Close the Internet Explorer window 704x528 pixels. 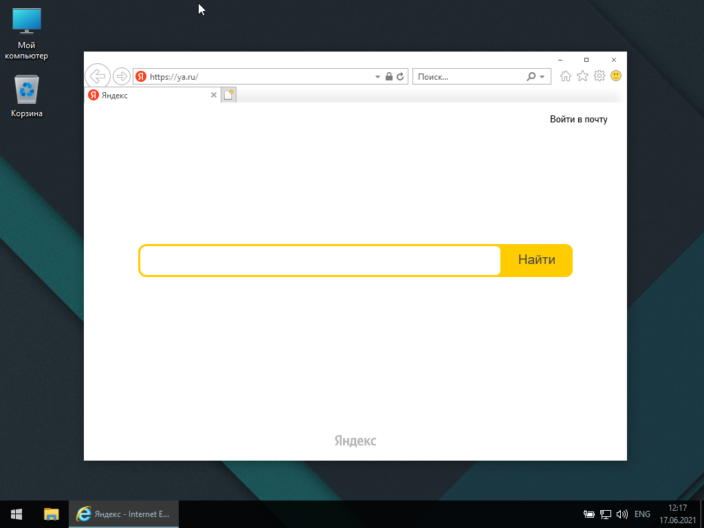[613, 60]
